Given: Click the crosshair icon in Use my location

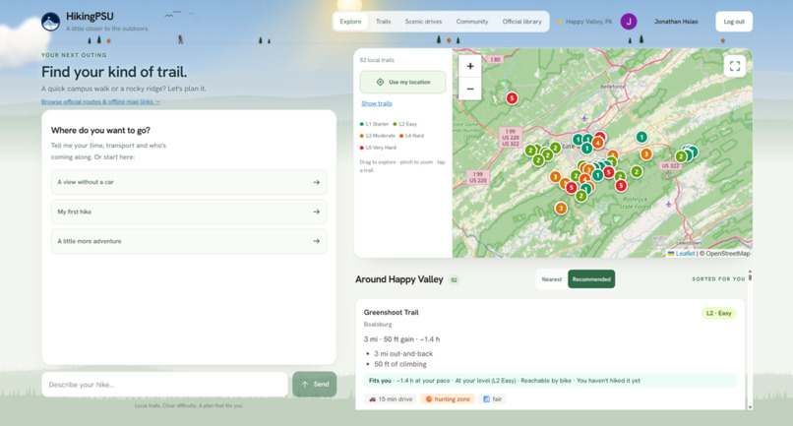Looking at the screenshot, I should pos(380,82).
